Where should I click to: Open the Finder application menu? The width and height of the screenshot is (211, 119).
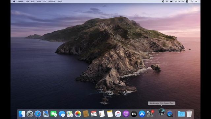point(20,1)
